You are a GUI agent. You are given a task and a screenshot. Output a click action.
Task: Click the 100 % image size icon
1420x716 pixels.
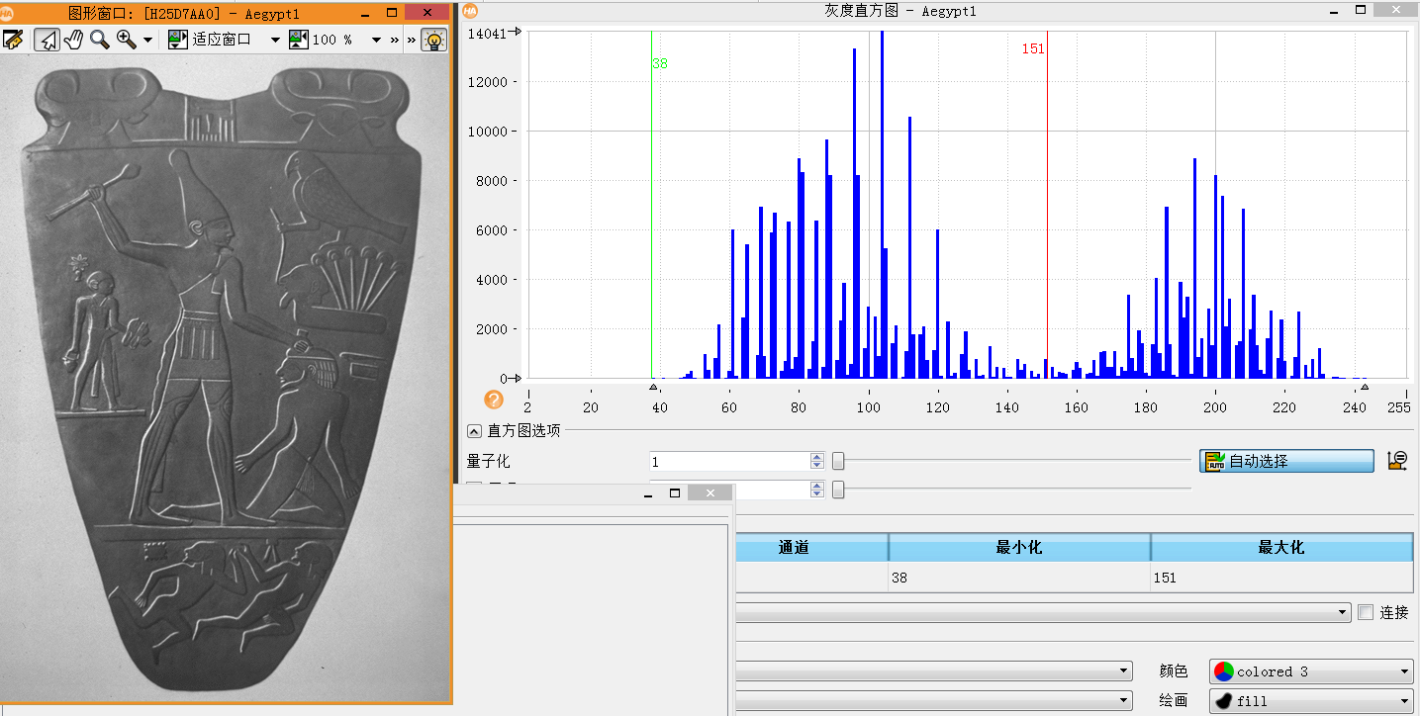point(299,40)
